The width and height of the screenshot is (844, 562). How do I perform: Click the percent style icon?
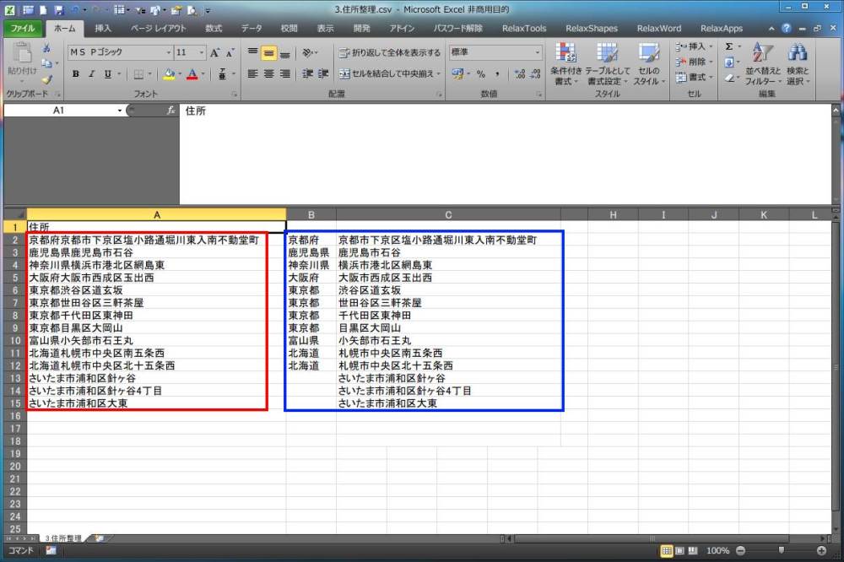(480, 74)
